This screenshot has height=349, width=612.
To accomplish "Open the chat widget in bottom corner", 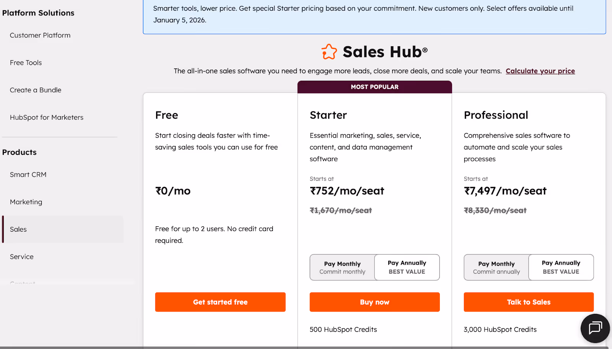I will click(x=594, y=328).
